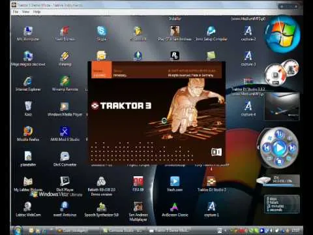Open the Windows Media Player shortcut
The height and width of the screenshot is (235, 313).
65,108
